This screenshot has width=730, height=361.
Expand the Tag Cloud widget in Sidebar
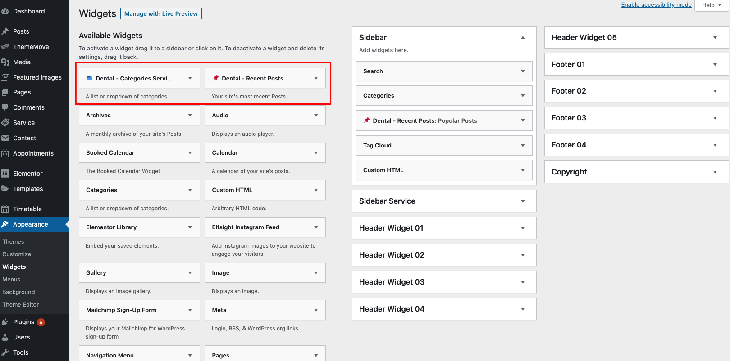(x=523, y=146)
